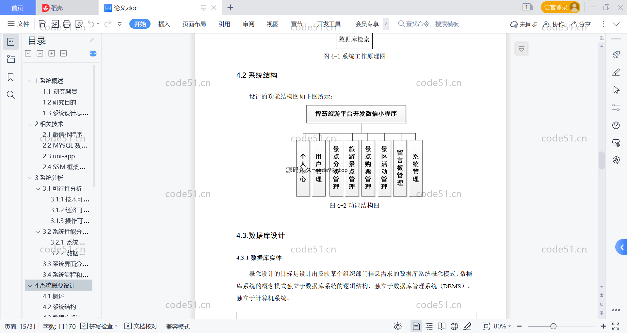Screen dimensions: 627x333
Task: Open the help question mark icon
Action: click(616, 125)
